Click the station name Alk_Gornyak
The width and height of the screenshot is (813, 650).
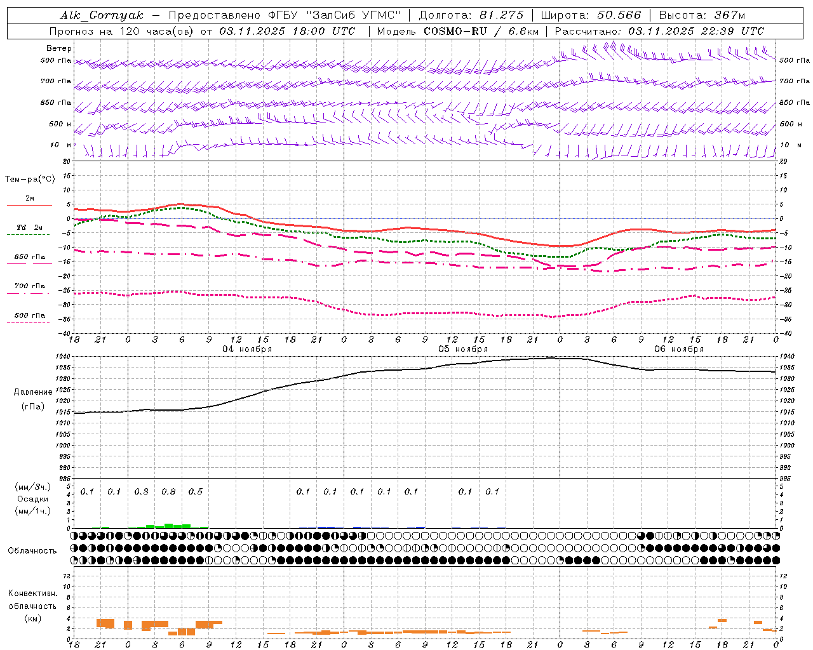102,16
